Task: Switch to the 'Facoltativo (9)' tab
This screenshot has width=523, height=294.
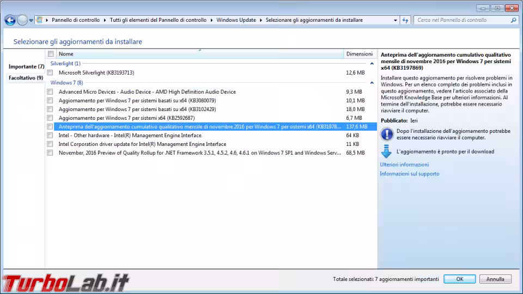Action: tap(26, 78)
